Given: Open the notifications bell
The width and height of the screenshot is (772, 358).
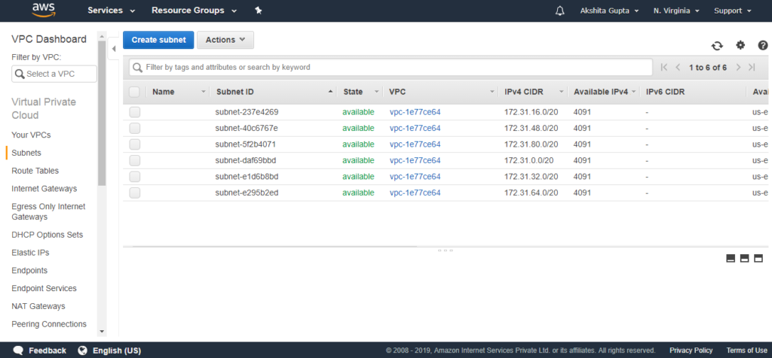Looking at the screenshot, I should click(x=560, y=11).
